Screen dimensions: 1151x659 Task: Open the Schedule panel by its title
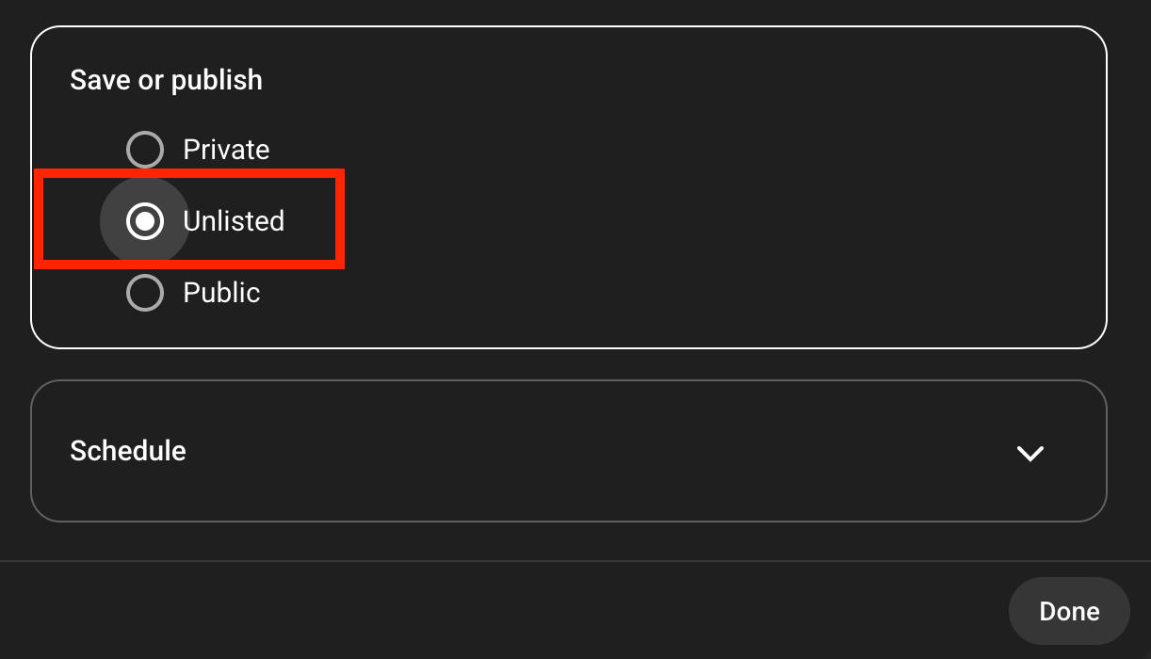tap(128, 451)
